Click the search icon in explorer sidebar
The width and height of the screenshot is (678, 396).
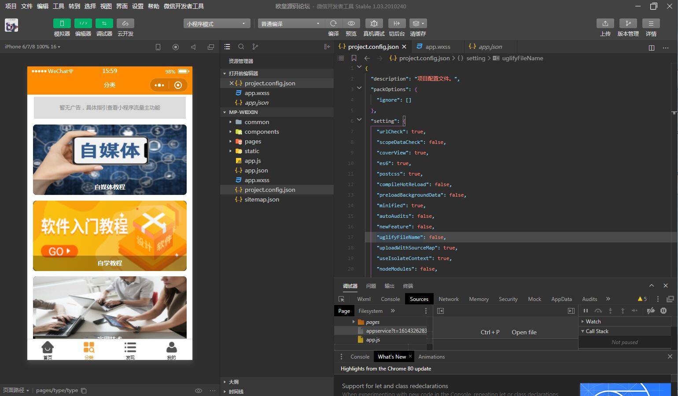[241, 47]
